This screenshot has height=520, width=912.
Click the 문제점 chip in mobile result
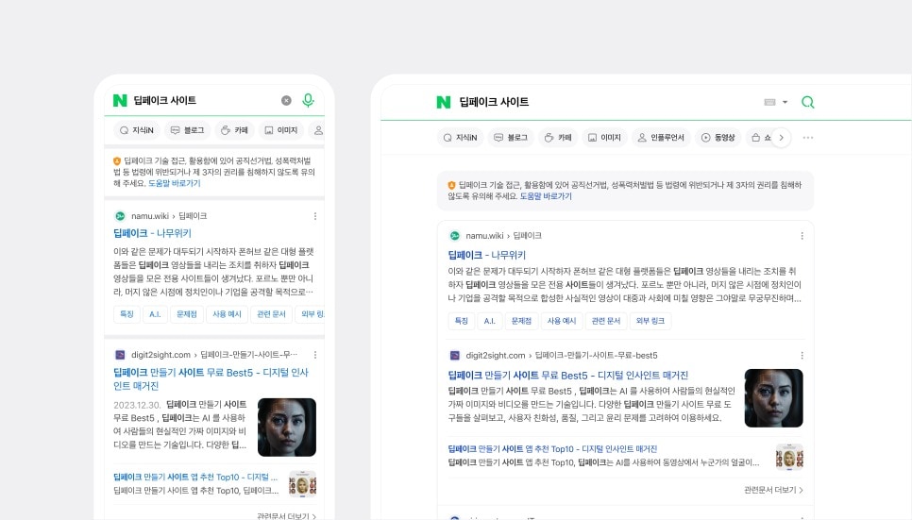click(187, 314)
